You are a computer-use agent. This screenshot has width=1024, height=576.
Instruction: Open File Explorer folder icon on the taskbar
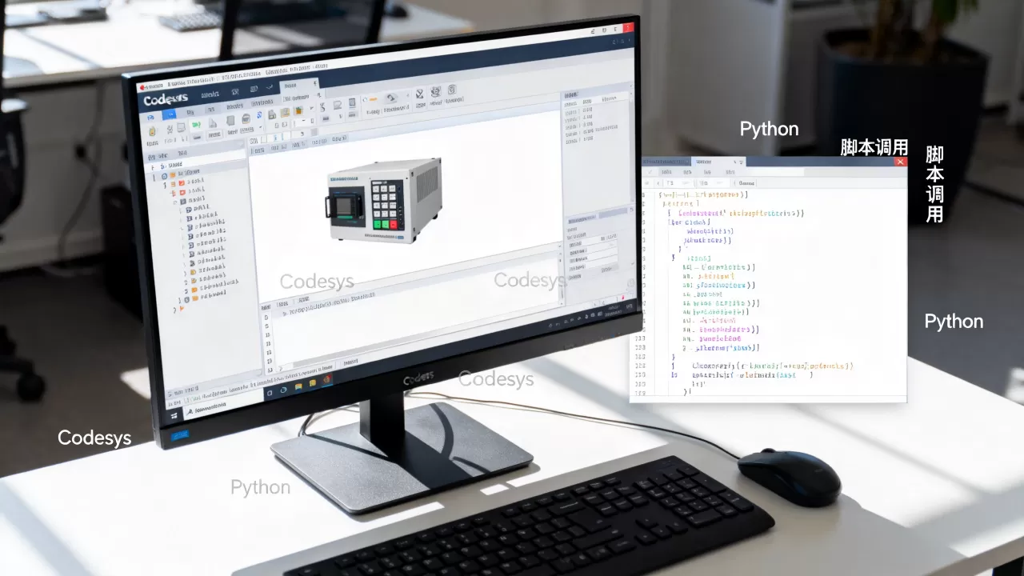tap(298, 386)
